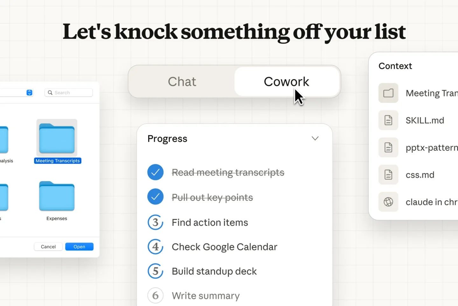The height and width of the screenshot is (306, 458).
Task: Switch to the Chat tab
Action: [182, 82]
